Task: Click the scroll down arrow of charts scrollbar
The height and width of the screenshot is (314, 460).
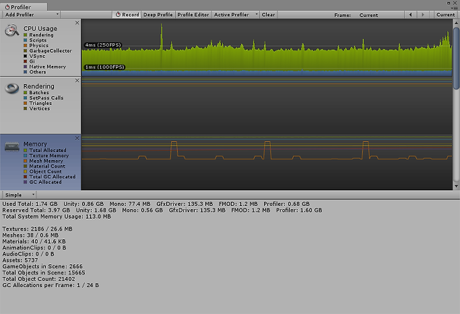Action: pos(456,186)
